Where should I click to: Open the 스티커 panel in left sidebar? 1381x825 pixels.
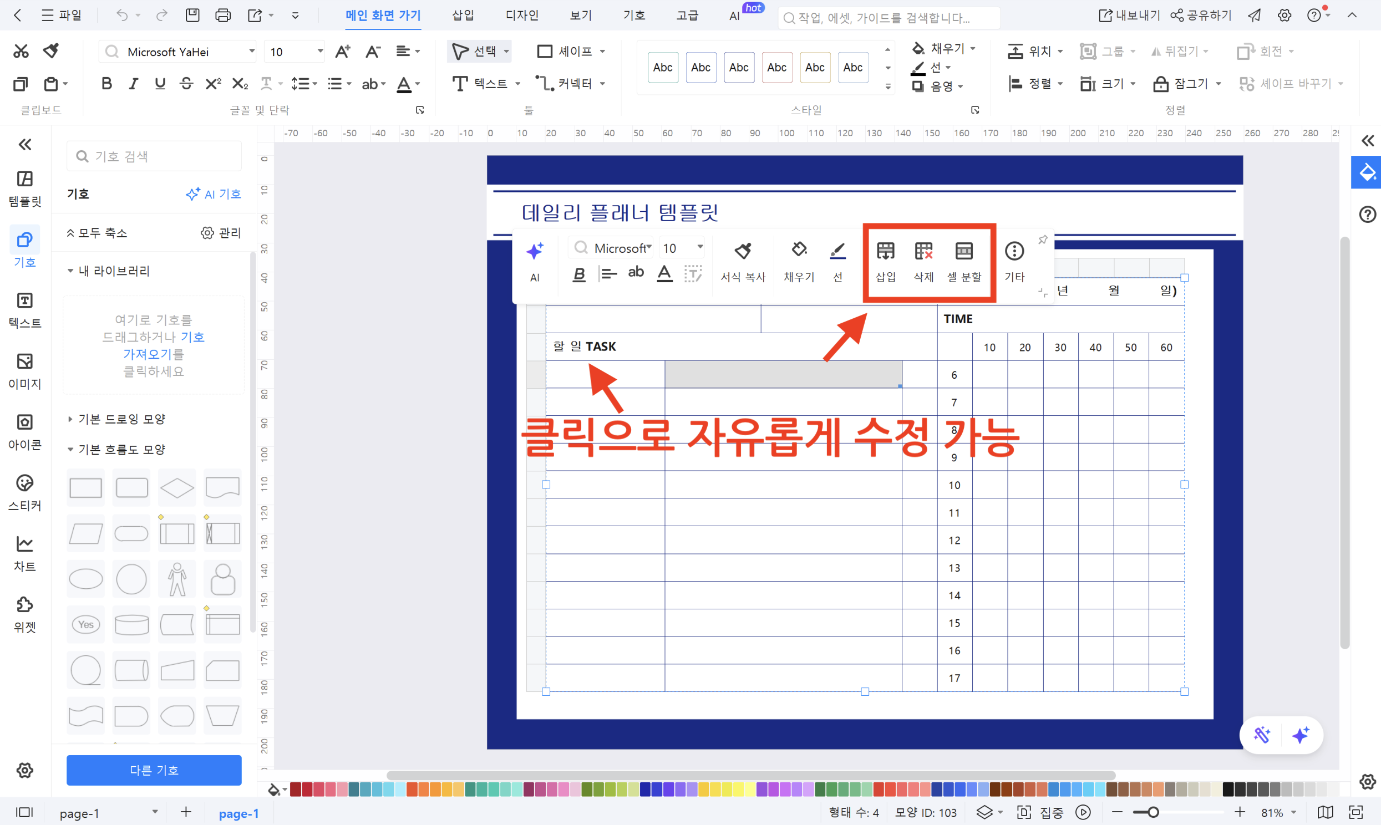click(24, 491)
